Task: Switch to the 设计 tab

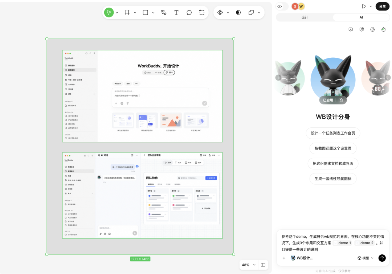Action: click(x=305, y=17)
